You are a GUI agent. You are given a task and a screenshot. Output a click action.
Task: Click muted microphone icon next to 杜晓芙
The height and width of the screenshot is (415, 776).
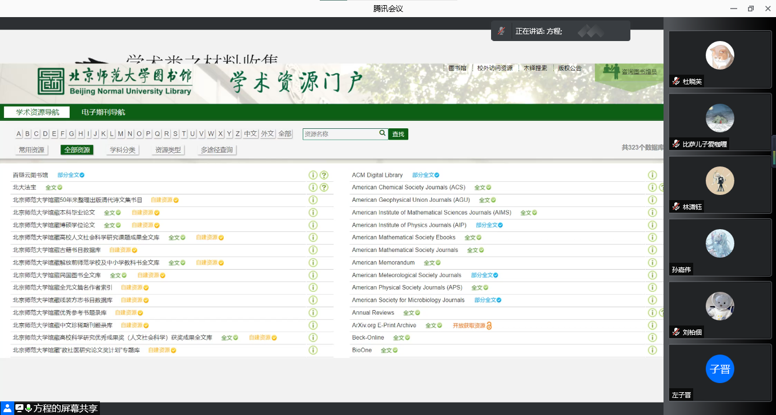[x=676, y=82]
